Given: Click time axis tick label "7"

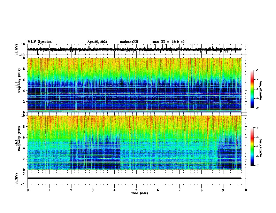Looking at the screenshot, I should (x=180, y=190).
